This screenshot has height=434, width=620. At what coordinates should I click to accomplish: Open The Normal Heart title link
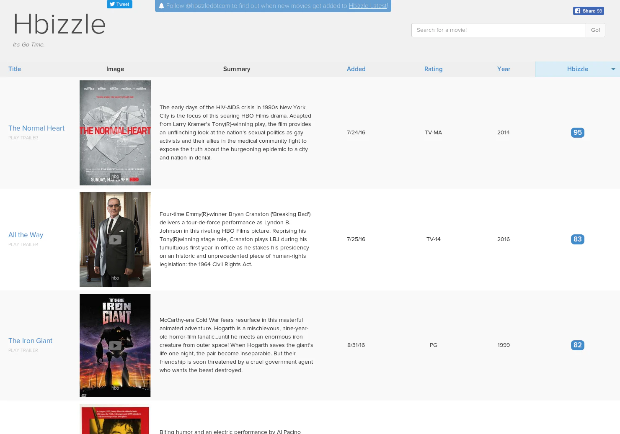36,128
